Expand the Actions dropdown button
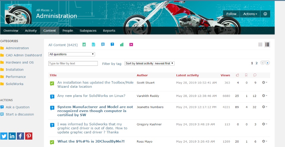The image size is (285, 147). click(250, 14)
